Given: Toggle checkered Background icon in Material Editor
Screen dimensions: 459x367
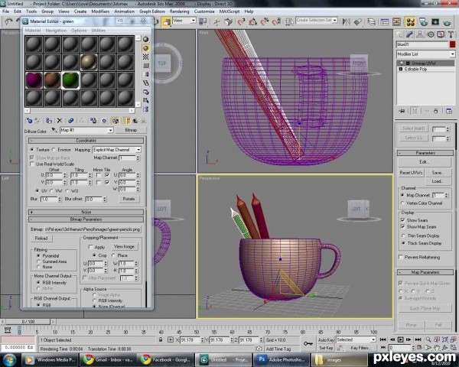Looking at the screenshot, I should 145,57.
